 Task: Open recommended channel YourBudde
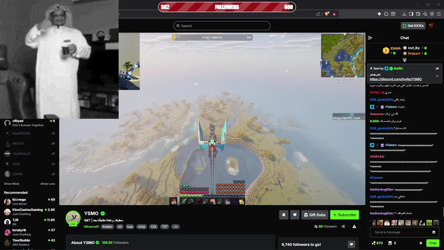pos(29,242)
